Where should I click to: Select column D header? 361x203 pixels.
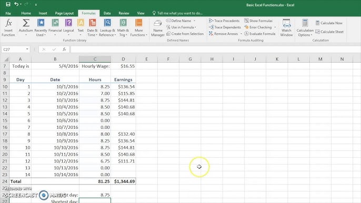[x=123, y=59]
